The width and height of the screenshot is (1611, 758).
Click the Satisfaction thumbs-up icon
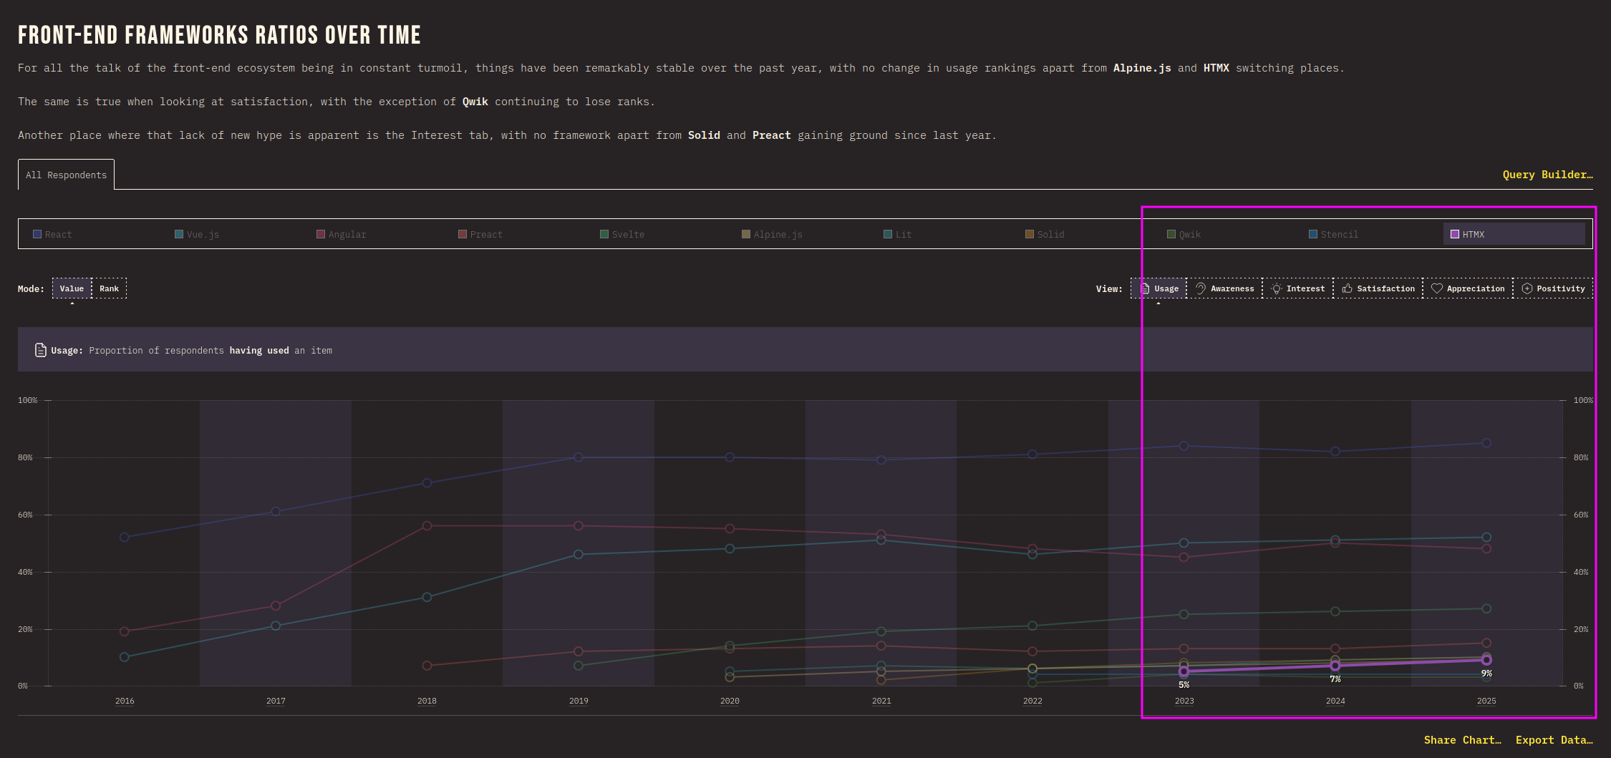point(1347,288)
